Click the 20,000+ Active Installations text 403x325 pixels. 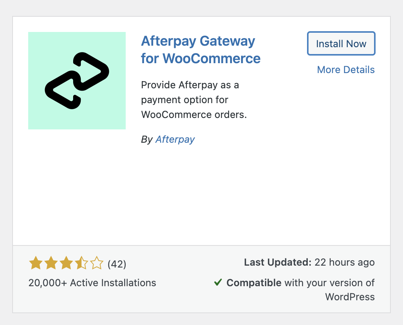(92, 283)
